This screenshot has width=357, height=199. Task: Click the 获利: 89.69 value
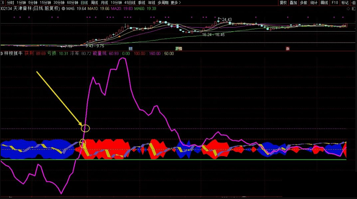pos(35,53)
